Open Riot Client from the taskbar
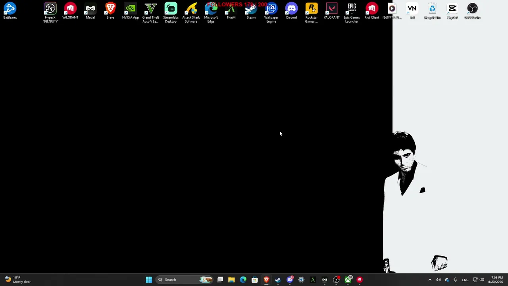Viewport: 508px width, 286px height. 360,280
